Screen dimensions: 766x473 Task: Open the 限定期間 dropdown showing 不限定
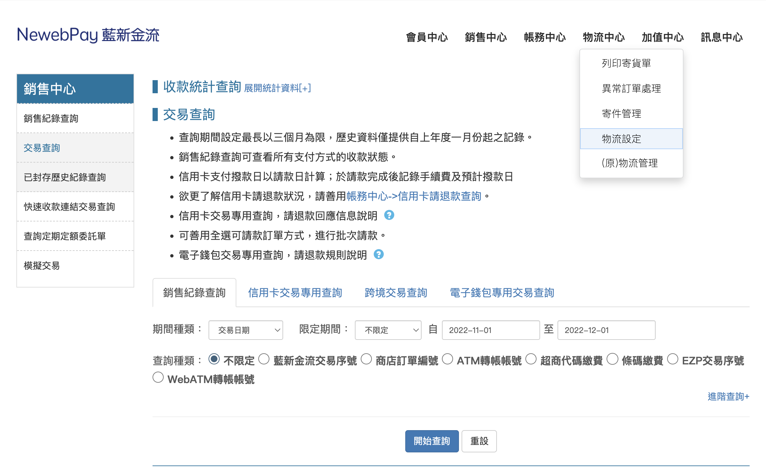(x=388, y=330)
